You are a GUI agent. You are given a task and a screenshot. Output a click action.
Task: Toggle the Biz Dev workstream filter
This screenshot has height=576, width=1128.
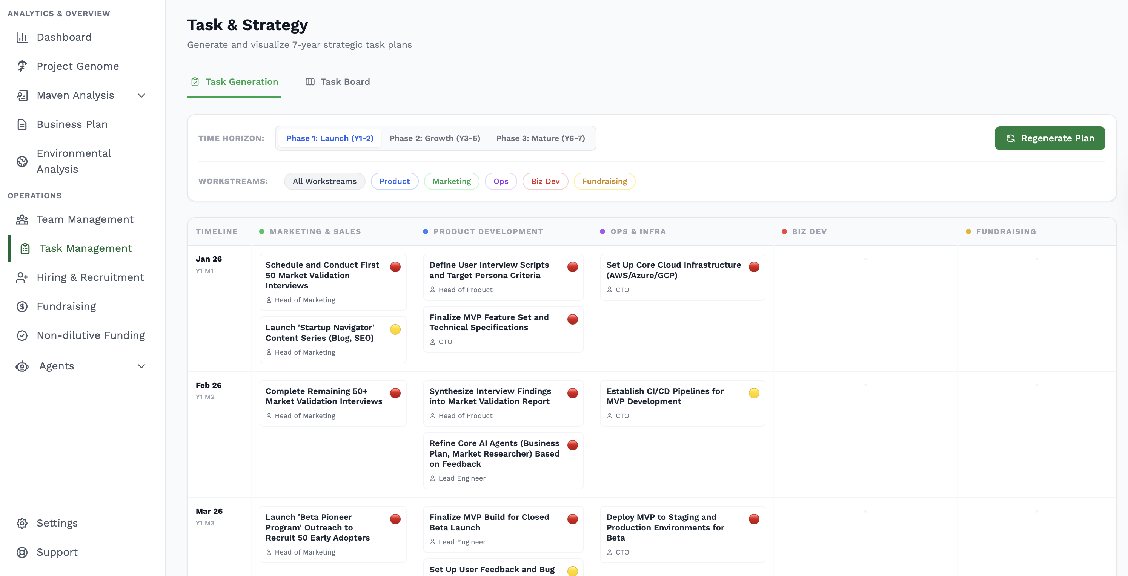tap(545, 181)
